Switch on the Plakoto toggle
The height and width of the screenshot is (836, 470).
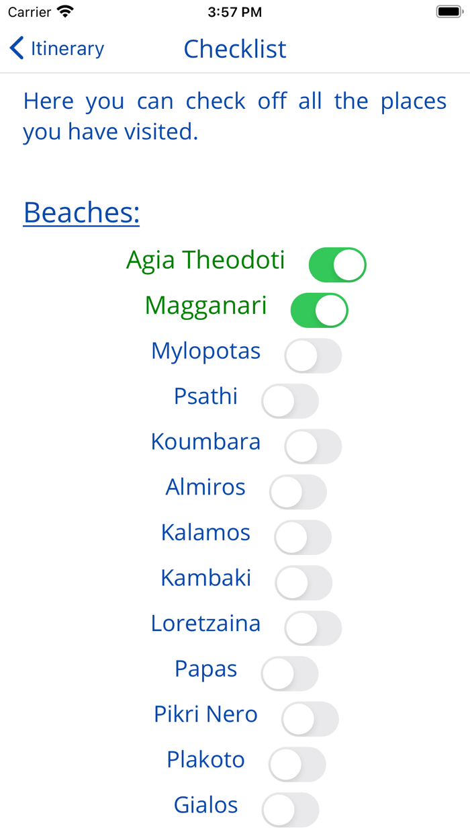point(298,765)
